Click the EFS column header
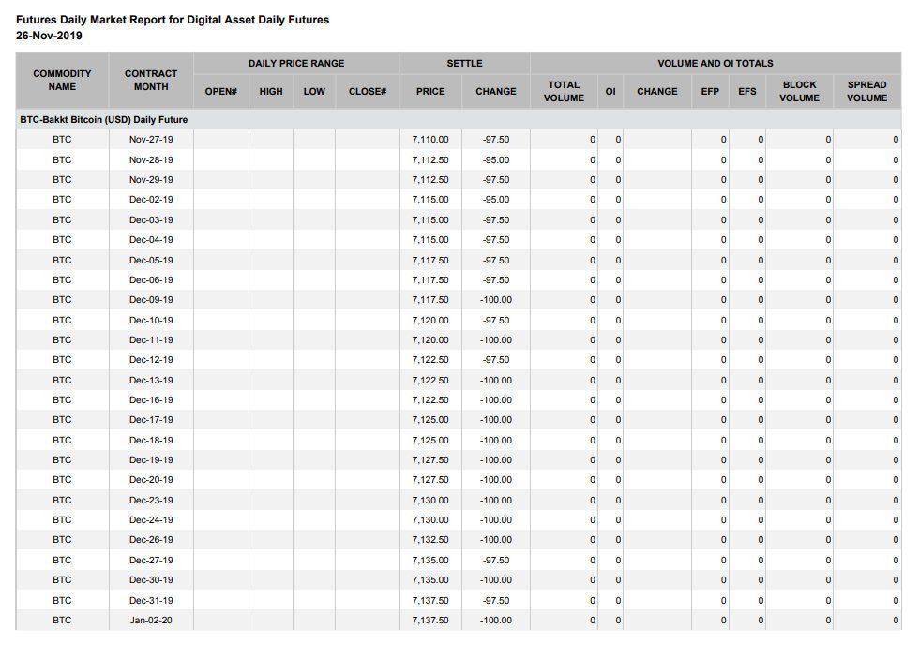Viewport: 919px width, 645px height. (x=747, y=91)
